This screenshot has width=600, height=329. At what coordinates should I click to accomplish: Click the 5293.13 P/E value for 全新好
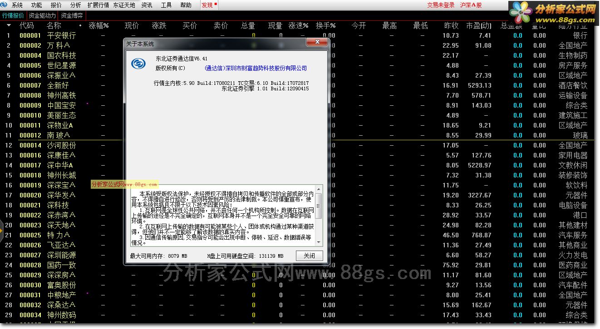480,85
